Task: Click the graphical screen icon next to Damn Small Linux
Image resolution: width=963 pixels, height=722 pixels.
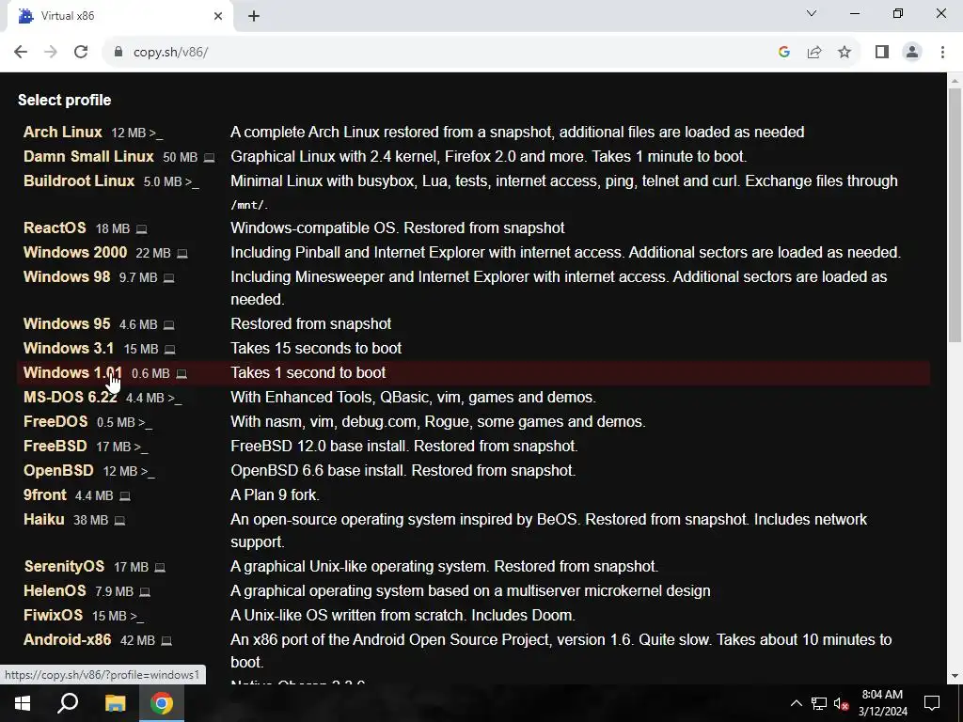Action: point(209,158)
